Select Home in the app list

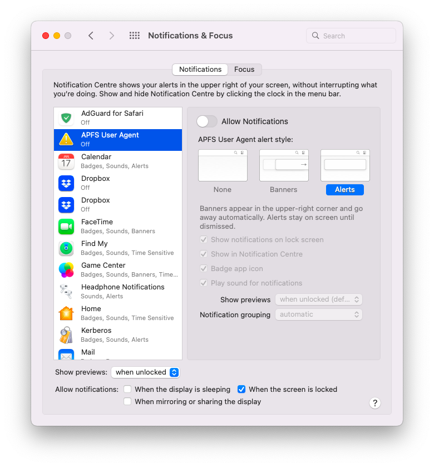tap(118, 313)
